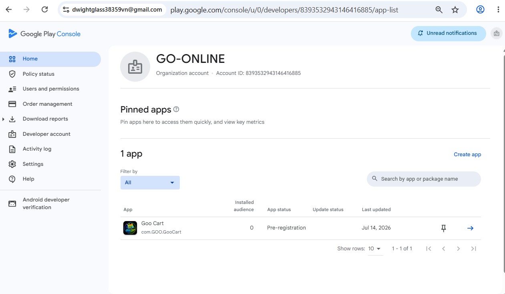Click the GO-ONLINE heading
Screen dimensions: 505x294
click(190, 59)
